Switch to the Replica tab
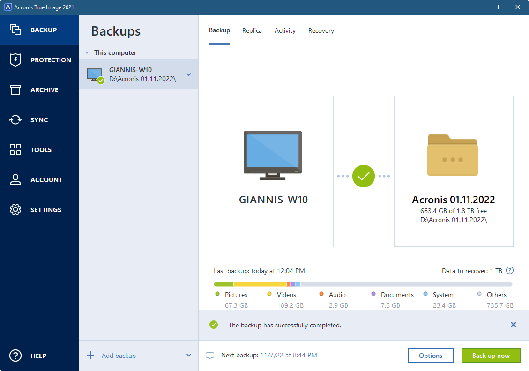This screenshot has width=529, height=371. (252, 31)
